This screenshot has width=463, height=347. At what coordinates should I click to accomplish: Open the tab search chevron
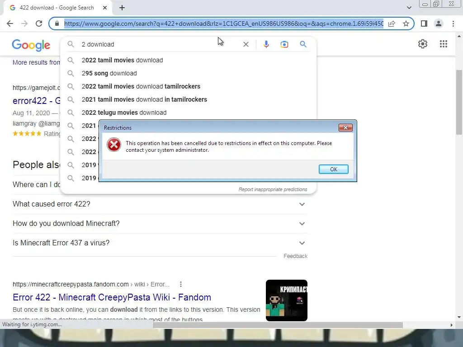pos(409,8)
